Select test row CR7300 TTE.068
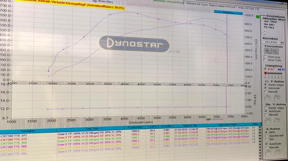This screenshot has height=161, width=288. point(14,147)
